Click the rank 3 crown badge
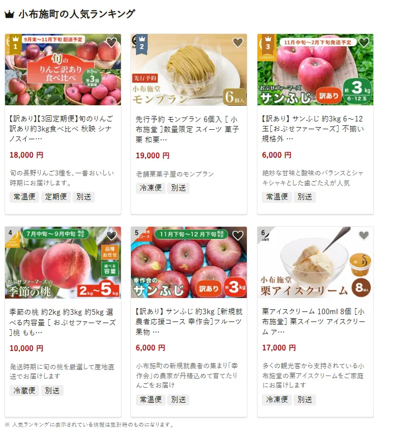The image size is (404, 439). click(x=268, y=44)
